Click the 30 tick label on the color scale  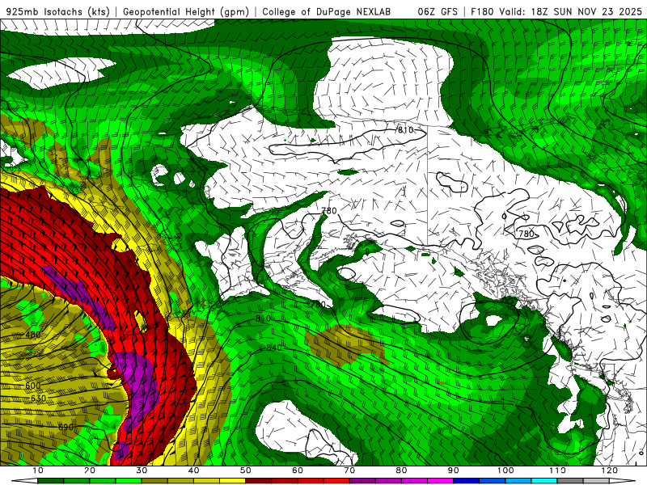[x=142, y=470]
